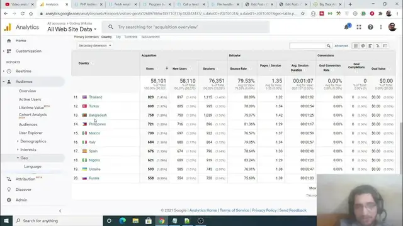
Task: Open the Cohort Analysis report
Action: pos(33,115)
